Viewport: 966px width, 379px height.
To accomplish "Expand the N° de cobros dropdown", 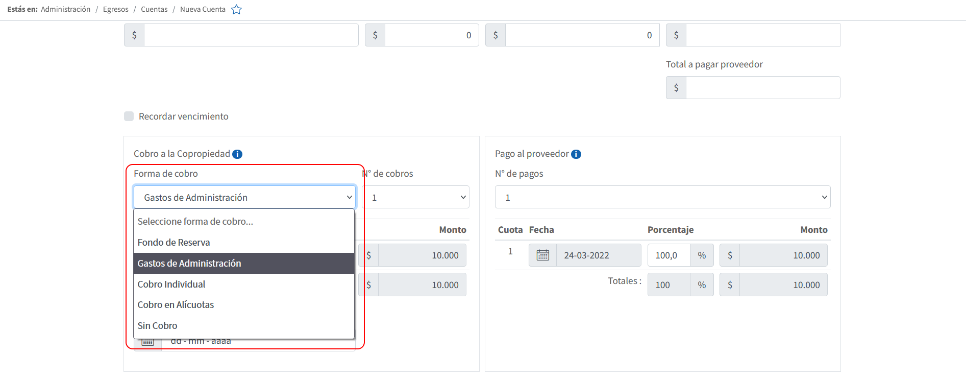I will coord(415,197).
